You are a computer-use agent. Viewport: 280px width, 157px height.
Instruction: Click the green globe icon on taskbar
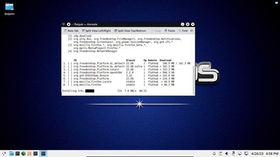point(23,154)
